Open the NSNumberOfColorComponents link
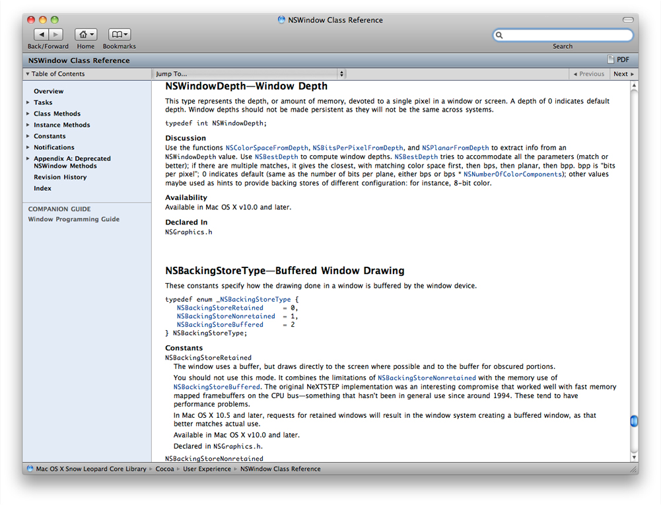Image resolution: width=661 pixels, height=505 pixels. pos(512,174)
